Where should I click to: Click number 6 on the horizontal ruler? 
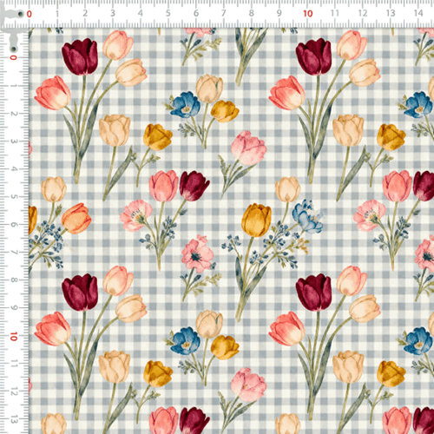(196, 13)
